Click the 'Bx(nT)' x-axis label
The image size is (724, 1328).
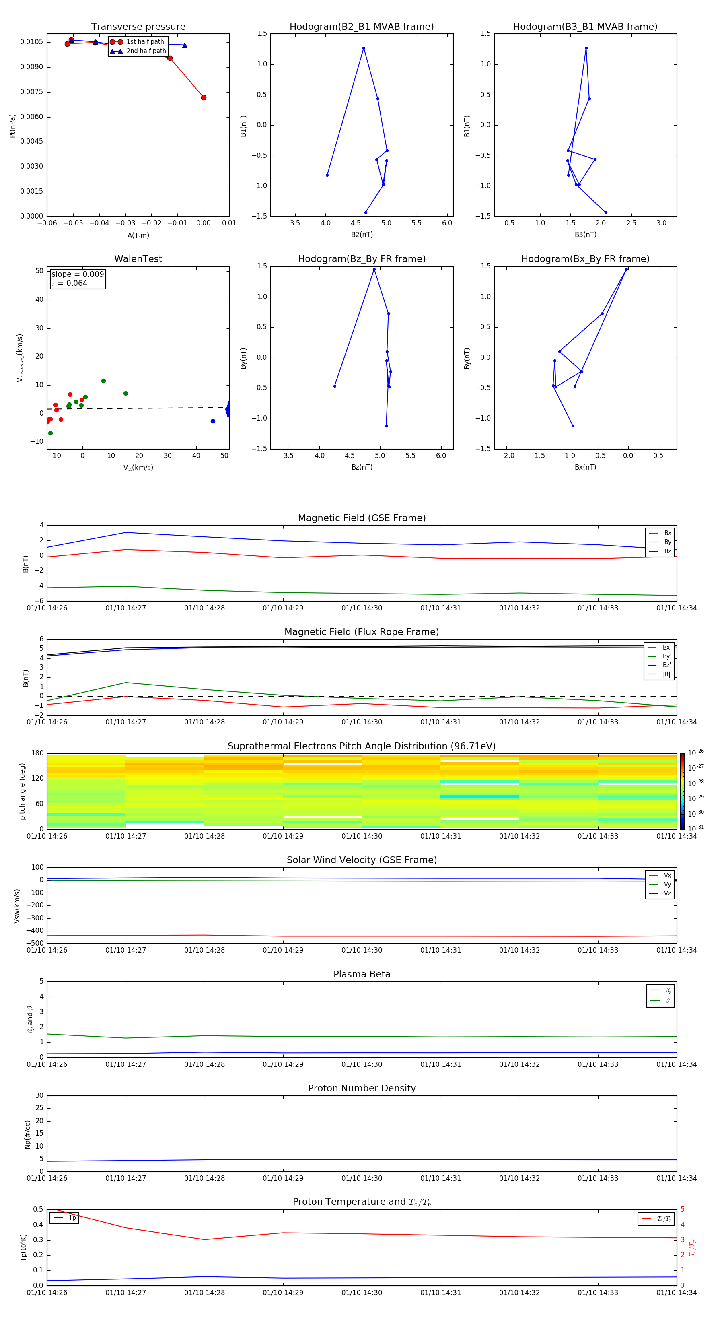click(585, 467)
